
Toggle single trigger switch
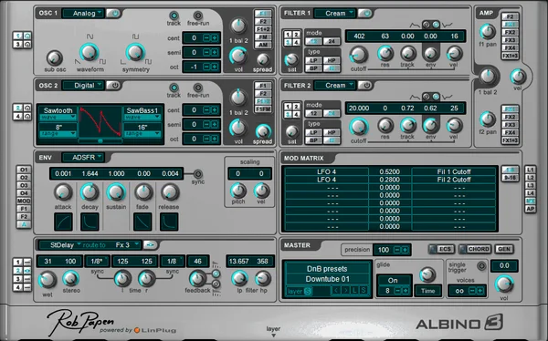(481, 266)
